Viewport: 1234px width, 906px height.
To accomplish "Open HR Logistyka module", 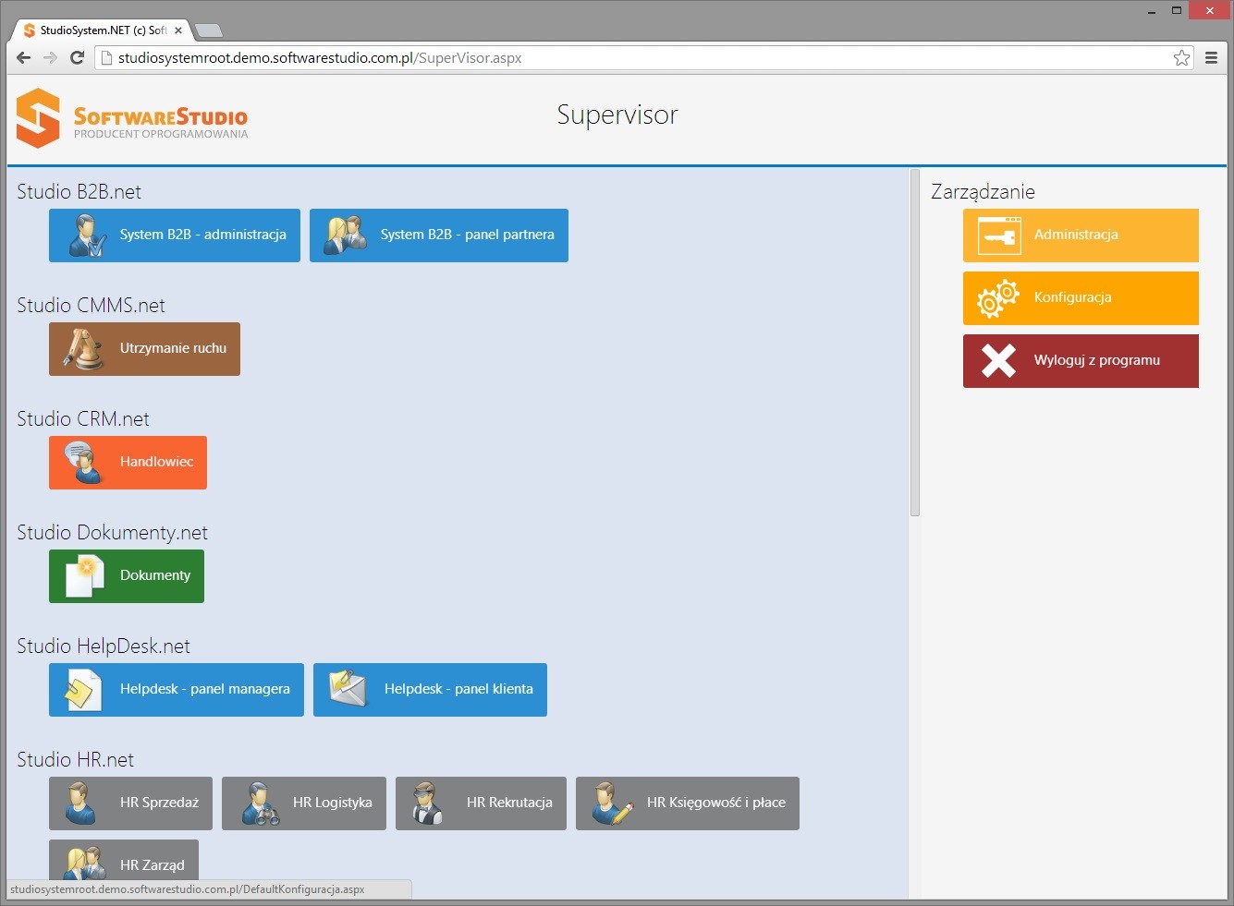I will pyautogui.click(x=304, y=803).
